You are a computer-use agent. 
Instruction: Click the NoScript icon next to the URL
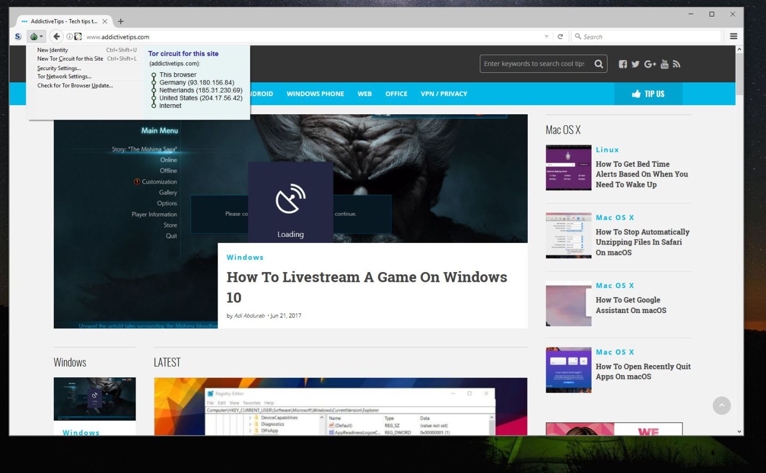(x=78, y=37)
